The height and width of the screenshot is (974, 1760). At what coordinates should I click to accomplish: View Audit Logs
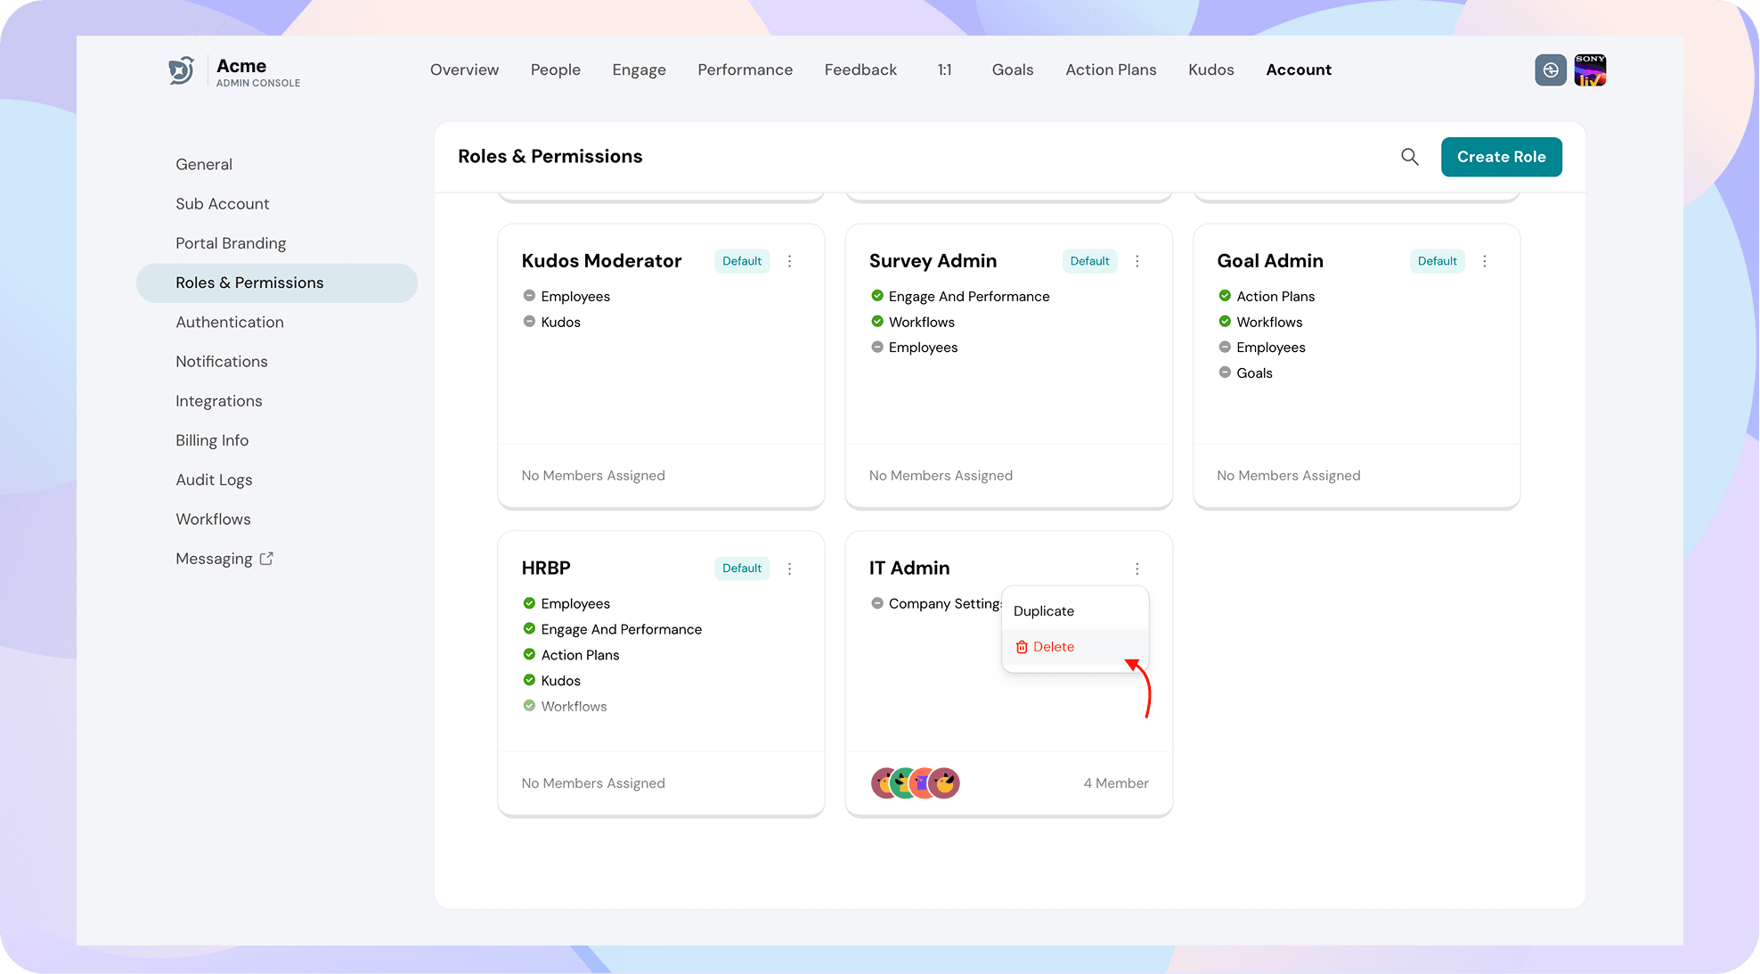(214, 480)
